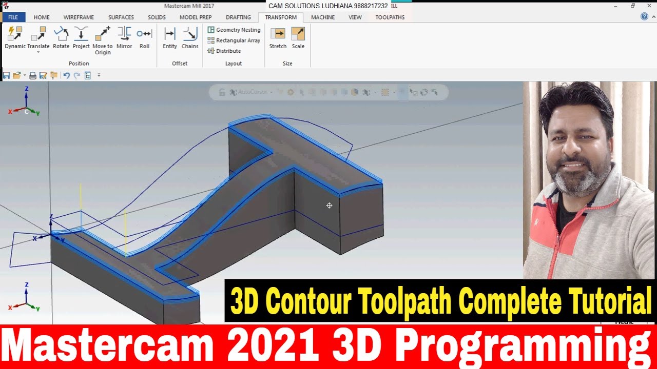
Task: Click the Layout group label
Action: (x=234, y=64)
